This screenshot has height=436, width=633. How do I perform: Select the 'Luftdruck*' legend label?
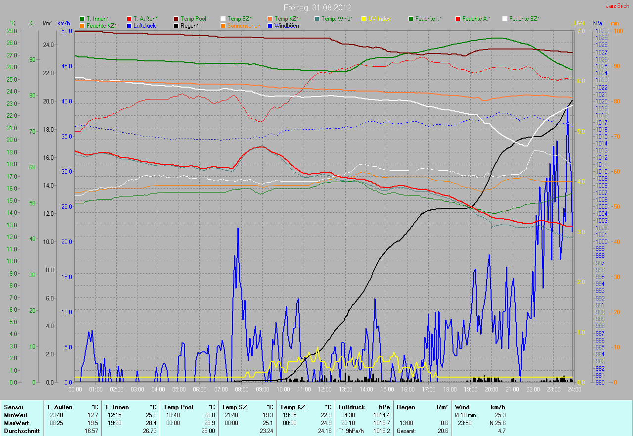(145, 25)
